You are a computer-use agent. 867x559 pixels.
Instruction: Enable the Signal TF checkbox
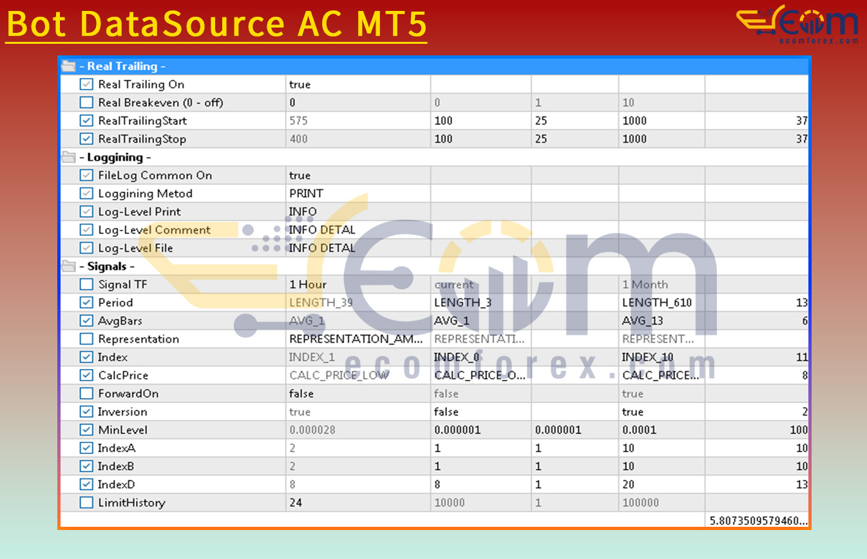pos(86,284)
